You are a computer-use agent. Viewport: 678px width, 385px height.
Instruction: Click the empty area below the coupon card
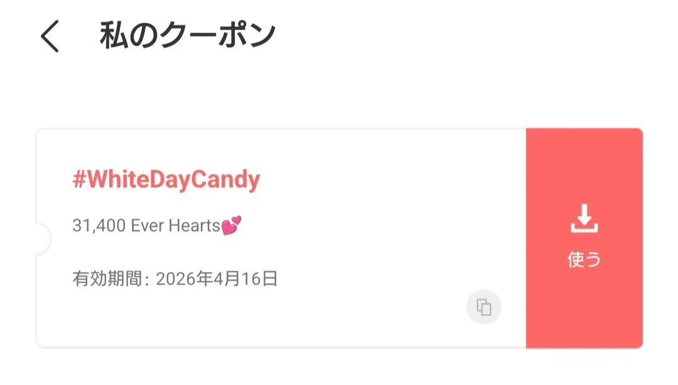pos(339,367)
